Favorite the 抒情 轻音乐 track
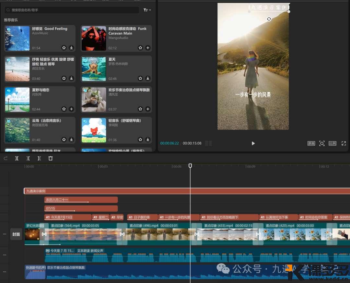Viewport: 350px width, 283px height. click(64, 78)
